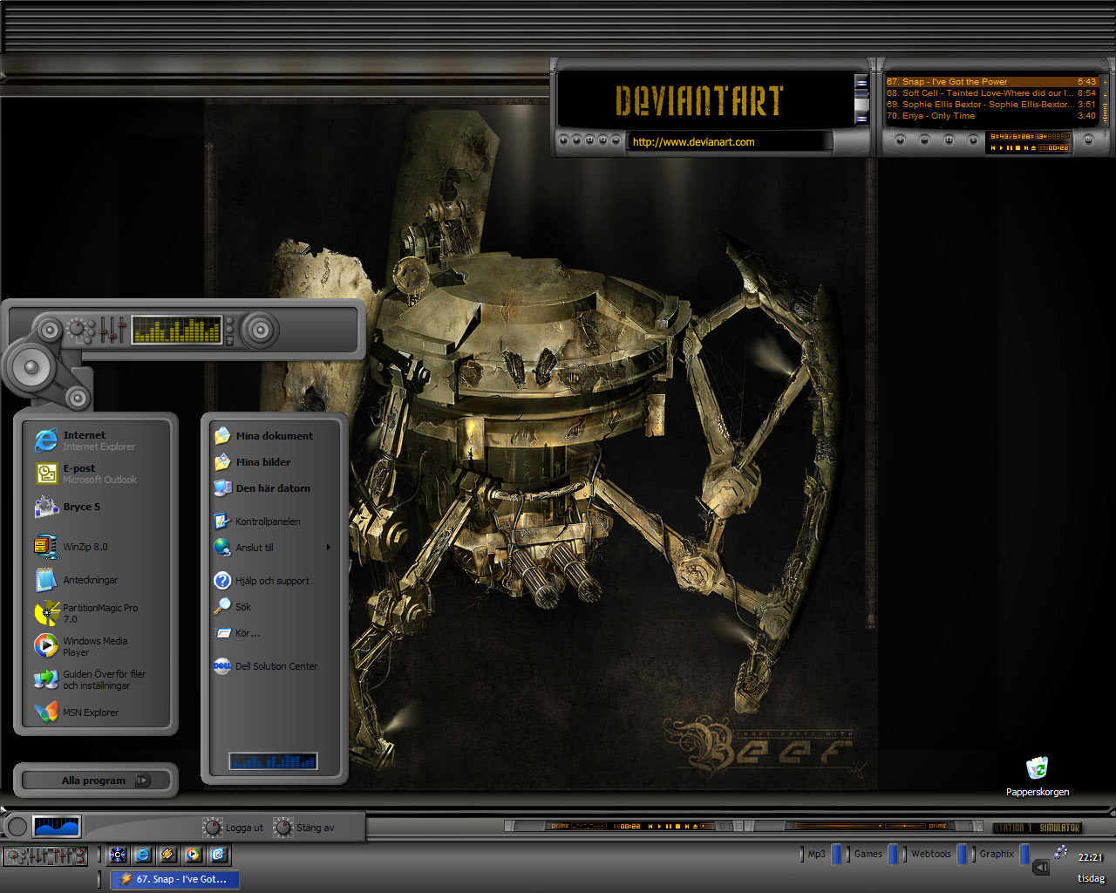Screen dimensions: 1116x893
Task: Click first disc quick launch icon
Action: coord(118,855)
